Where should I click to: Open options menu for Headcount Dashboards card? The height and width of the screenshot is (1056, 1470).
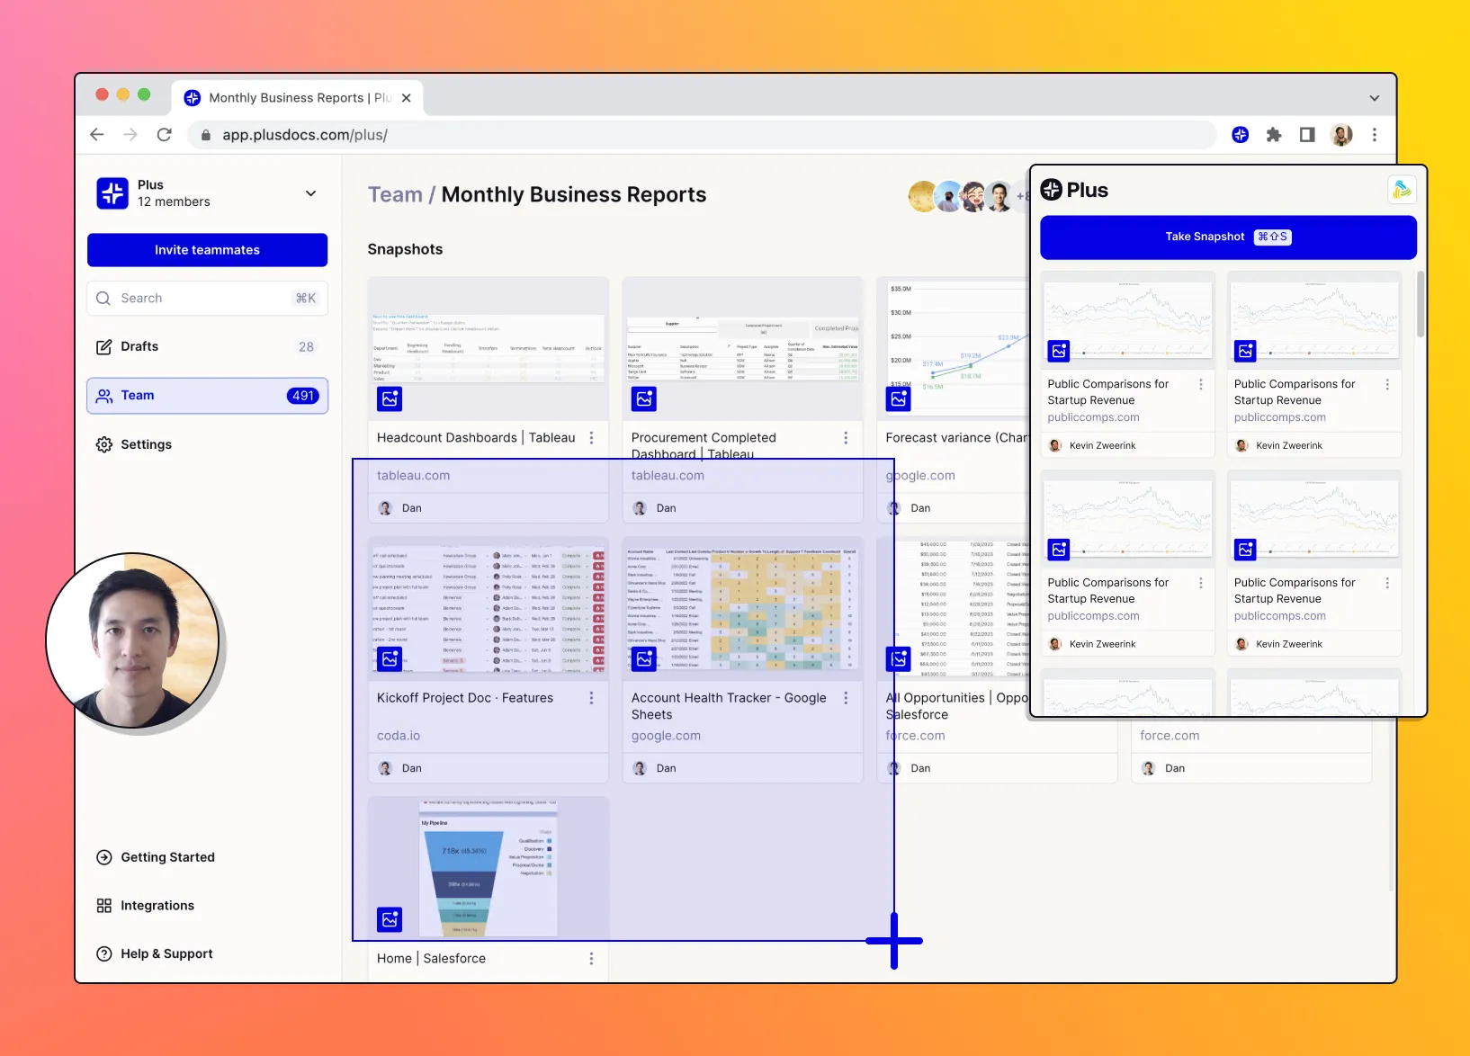(591, 438)
